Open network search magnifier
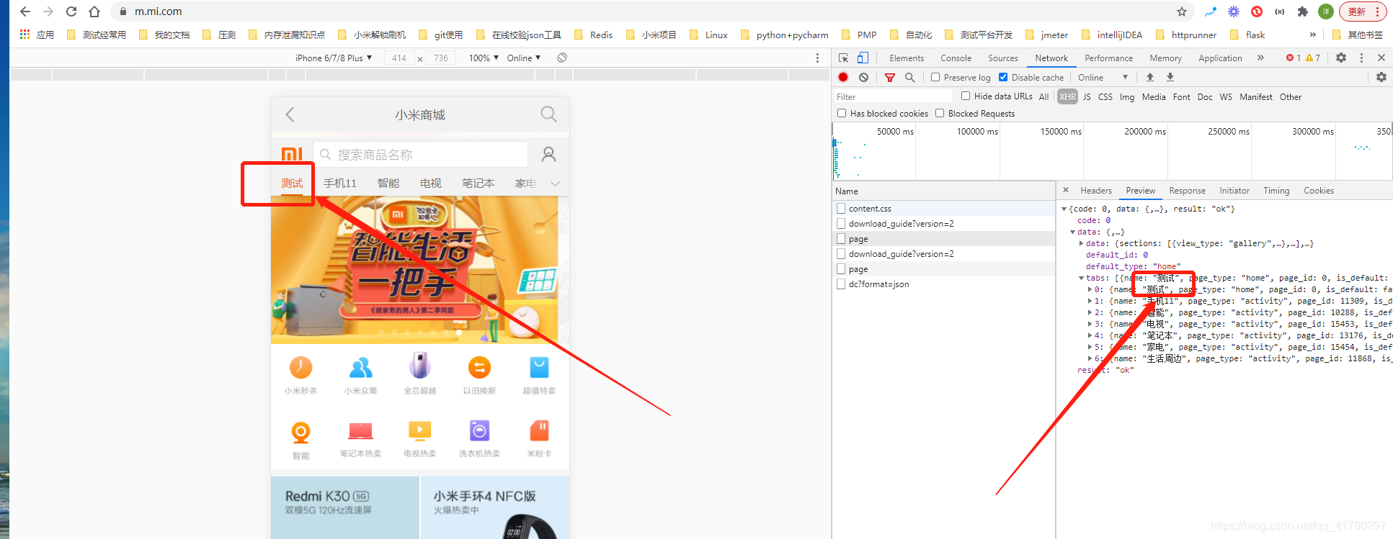The image size is (1393, 539). pos(910,77)
